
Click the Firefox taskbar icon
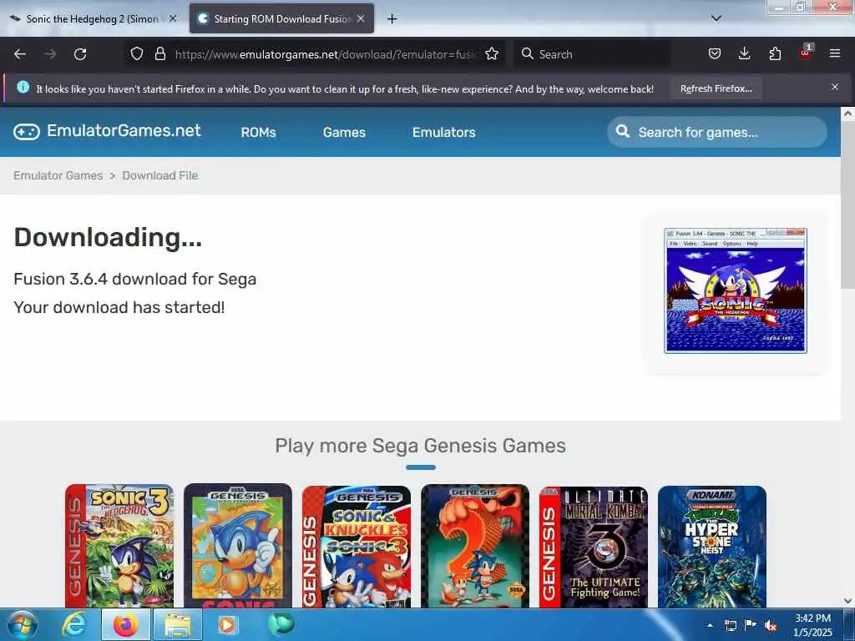tap(125, 624)
